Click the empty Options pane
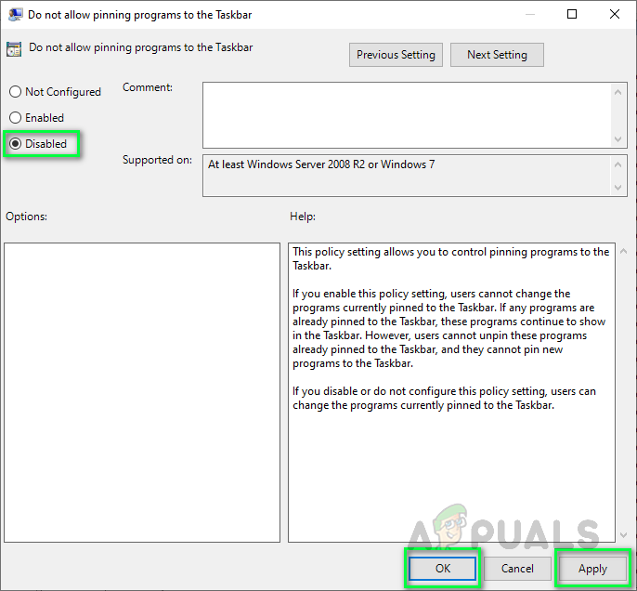This screenshot has height=591, width=637. [x=142, y=393]
